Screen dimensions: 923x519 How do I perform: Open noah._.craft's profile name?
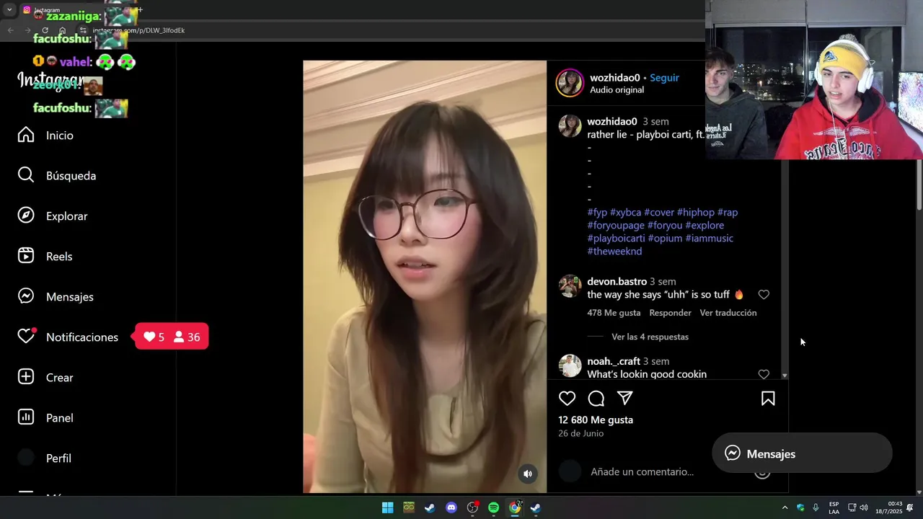pyautogui.click(x=614, y=361)
